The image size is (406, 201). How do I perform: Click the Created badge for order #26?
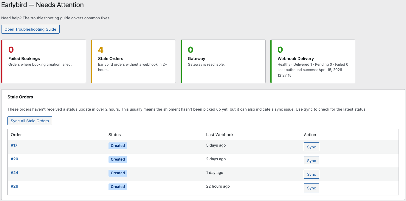pyautogui.click(x=118, y=187)
